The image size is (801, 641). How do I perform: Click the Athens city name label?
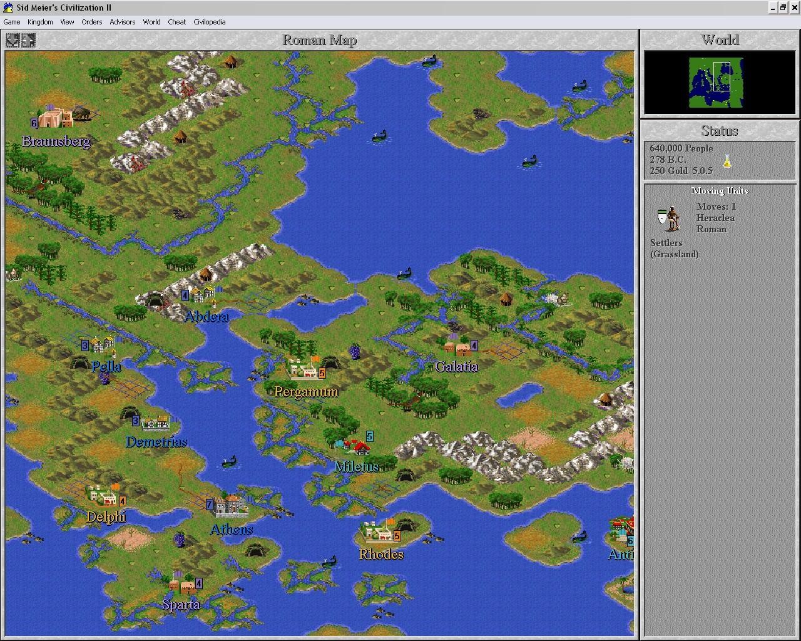click(x=232, y=530)
